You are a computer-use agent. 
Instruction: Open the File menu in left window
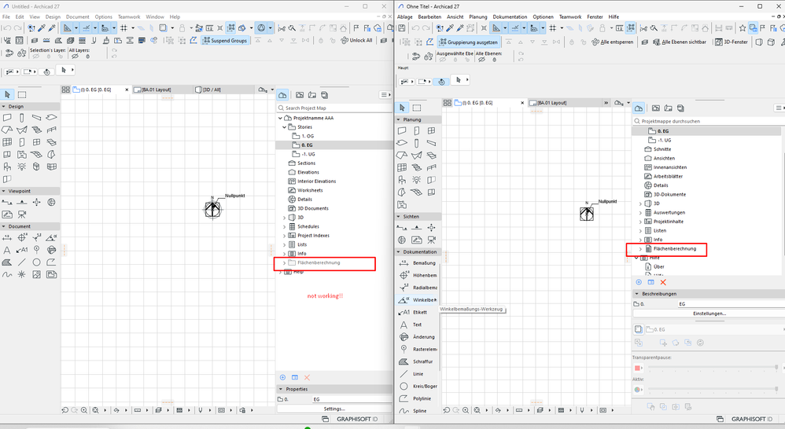pos(6,16)
